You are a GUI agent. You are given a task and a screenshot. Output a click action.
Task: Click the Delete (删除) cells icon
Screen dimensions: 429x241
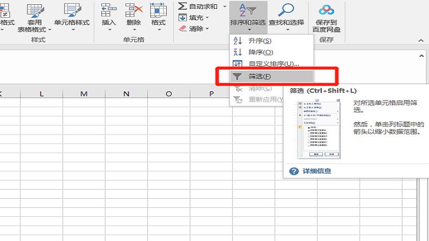(x=134, y=11)
